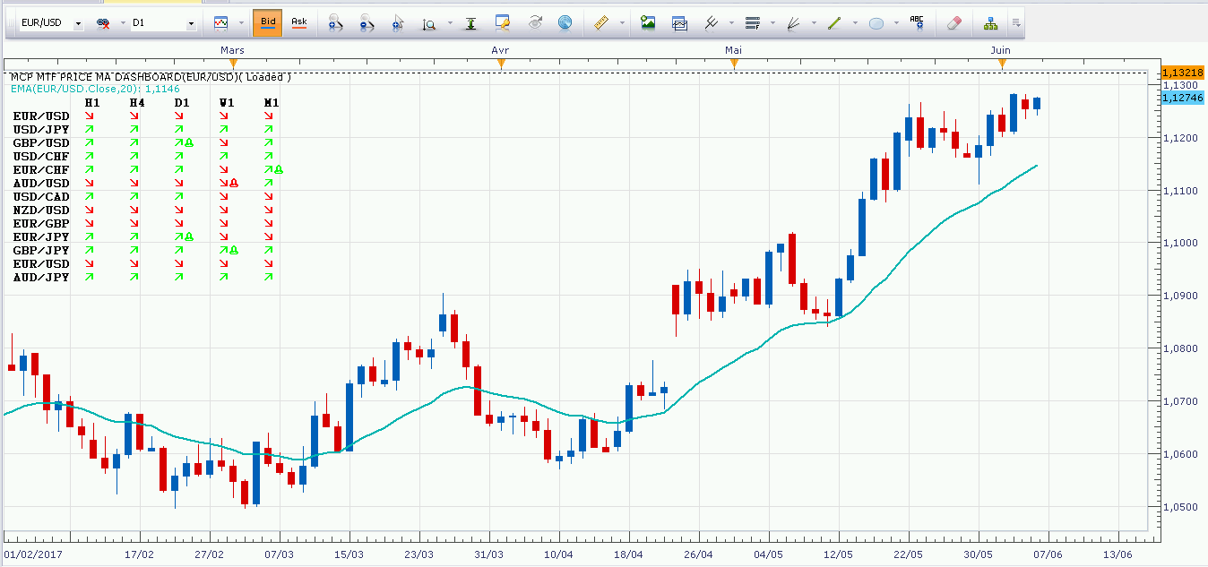Click the hierarchy tree structure icon
The height and width of the screenshot is (567, 1208).
click(990, 22)
